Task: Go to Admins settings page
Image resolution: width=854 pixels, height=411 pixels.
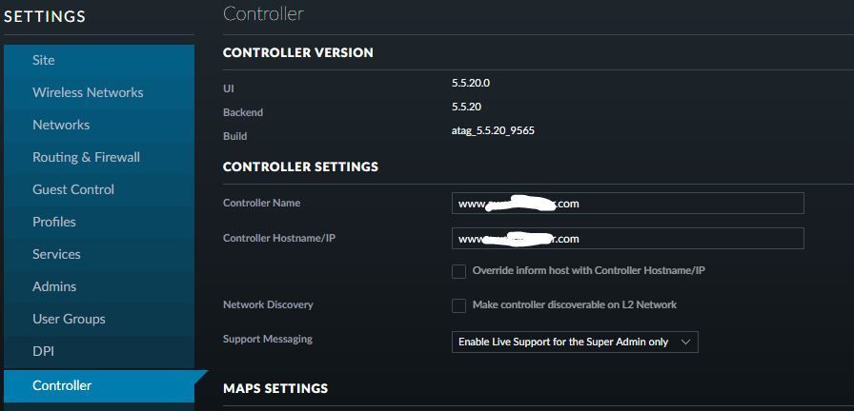Action: [54, 286]
